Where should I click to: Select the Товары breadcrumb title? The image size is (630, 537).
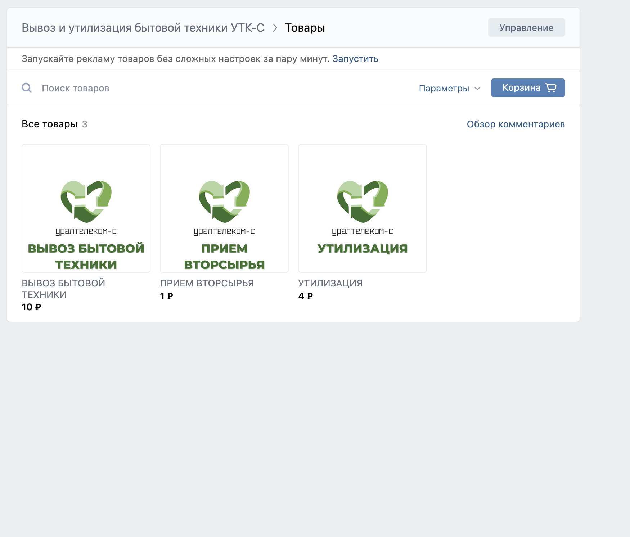pyautogui.click(x=305, y=28)
